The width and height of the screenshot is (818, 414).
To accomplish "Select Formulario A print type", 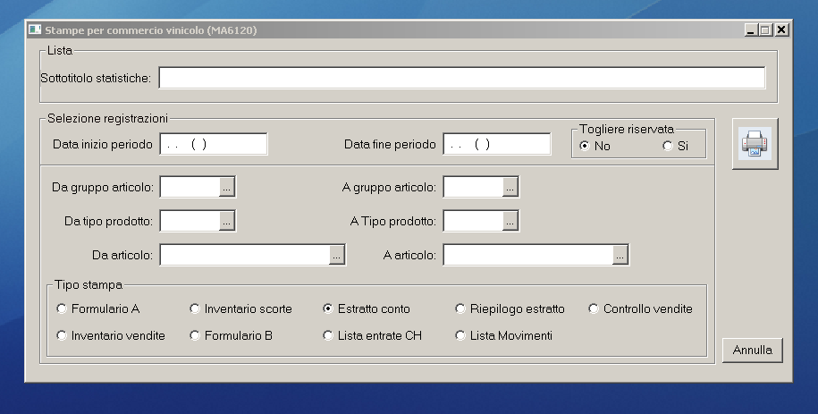I will [62, 309].
